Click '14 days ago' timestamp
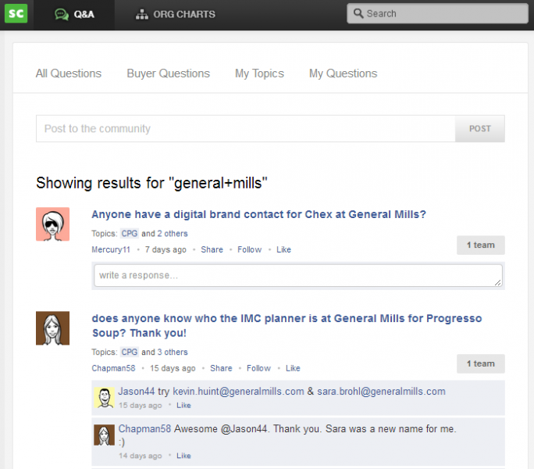The height and width of the screenshot is (469, 534). (x=141, y=456)
